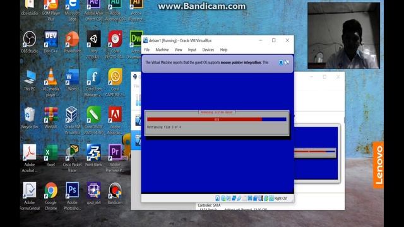Image resolution: width=404 pixels, height=227 pixels.
Task: Select the obs-studio folder on desktop
Action: click(x=30, y=8)
